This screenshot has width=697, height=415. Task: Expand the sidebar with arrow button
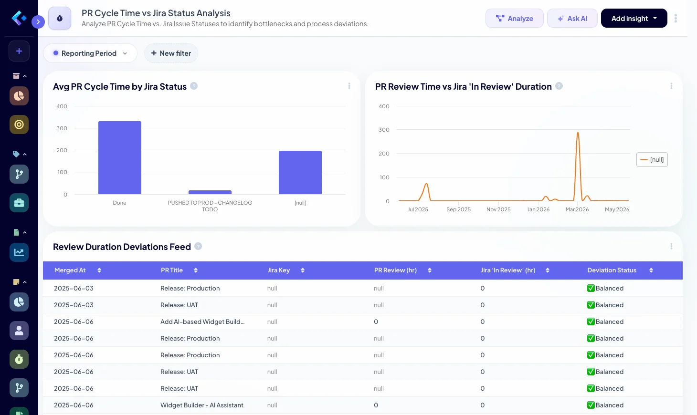(38, 21)
